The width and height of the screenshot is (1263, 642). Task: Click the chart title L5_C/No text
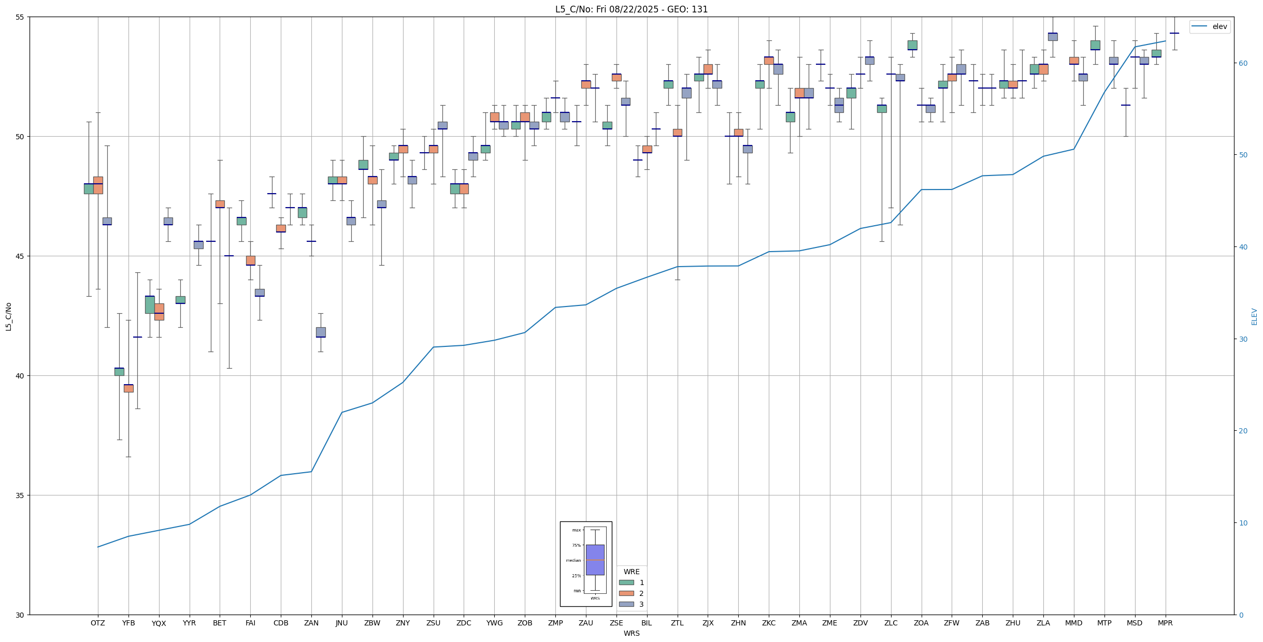point(631,9)
